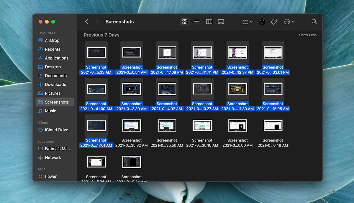This screenshot has height=203, width=354.
Task: Open the grouping options dropdown
Action: (247, 21)
